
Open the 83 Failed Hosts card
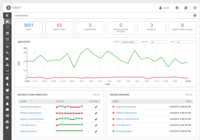[59, 28]
